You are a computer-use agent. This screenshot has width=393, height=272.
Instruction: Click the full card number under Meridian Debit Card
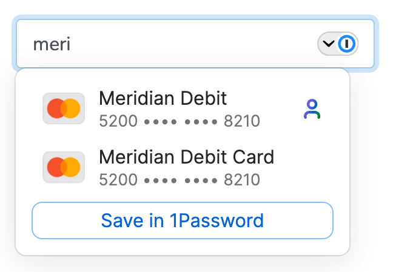point(179,180)
